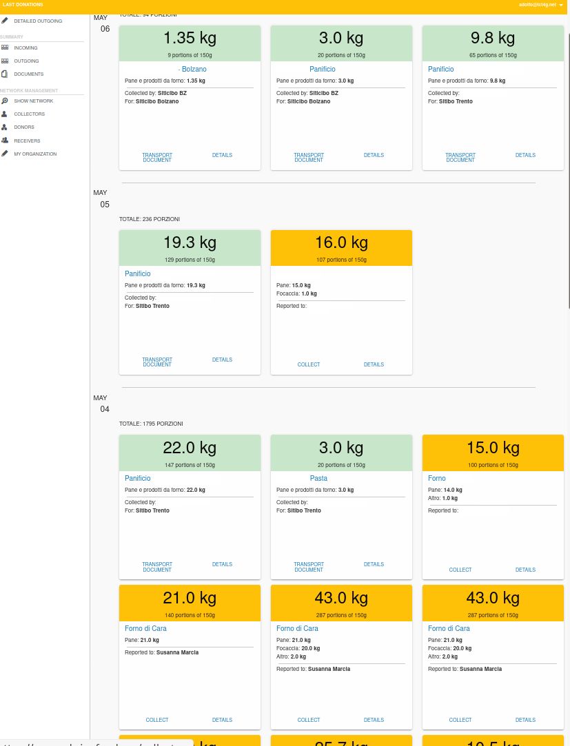Click the '15.0 kg' yellow card header
Screen dimensions: 570x746
coord(493,453)
